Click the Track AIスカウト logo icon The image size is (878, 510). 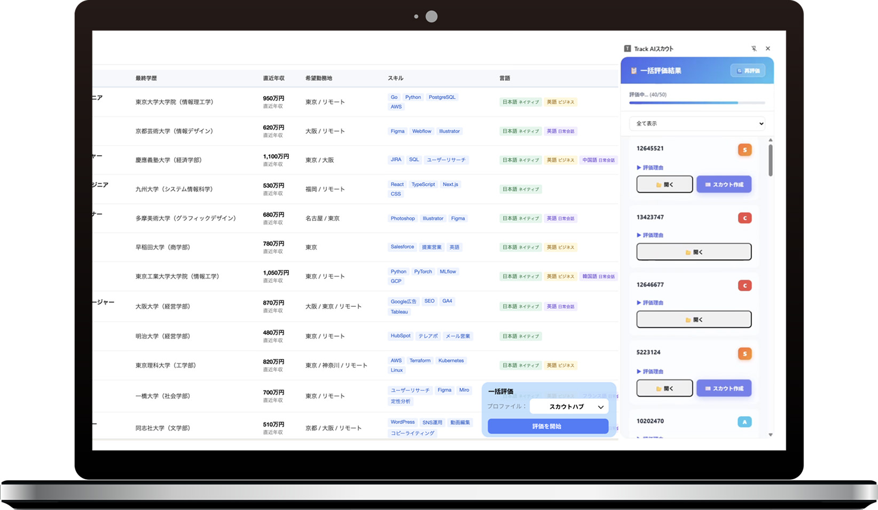click(x=628, y=49)
